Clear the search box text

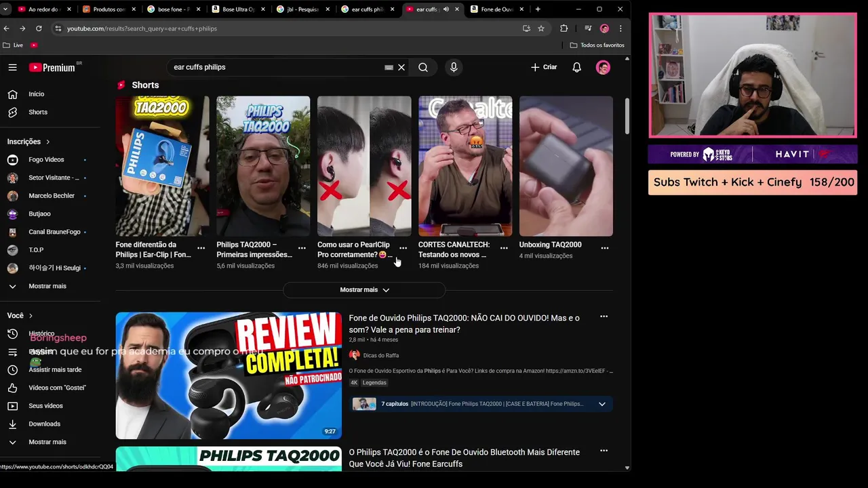coord(401,67)
